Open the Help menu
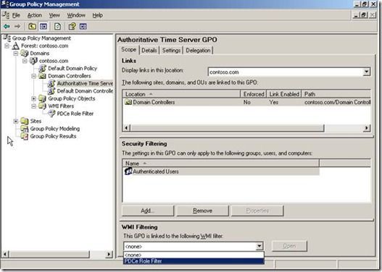The width and height of the screenshot is (382, 272). coord(98,15)
